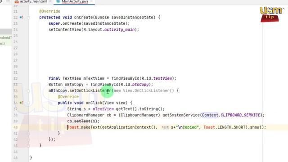Click 'activity_main' layout reference on line 24
Screen dimensions: 288x162
[x=119, y=30]
